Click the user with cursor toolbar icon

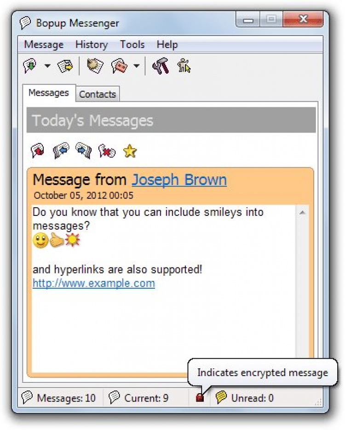pyautogui.click(x=184, y=66)
